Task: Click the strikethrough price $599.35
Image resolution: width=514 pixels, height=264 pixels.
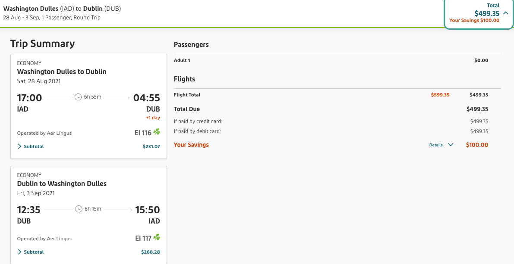Action: (x=440, y=95)
